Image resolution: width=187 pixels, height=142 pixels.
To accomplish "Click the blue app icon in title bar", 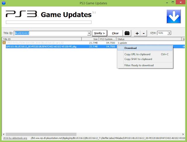I will tap(4, 3).
